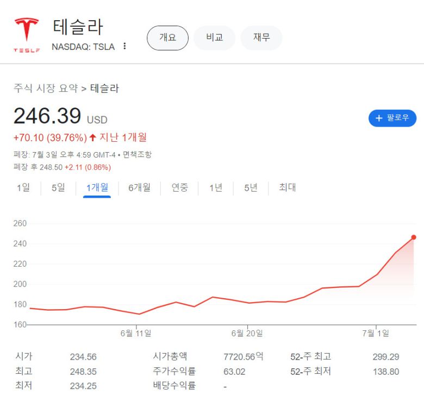Click the 160 y-axis label
Image resolution: width=424 pixels, height=396 pixels.
20,324
